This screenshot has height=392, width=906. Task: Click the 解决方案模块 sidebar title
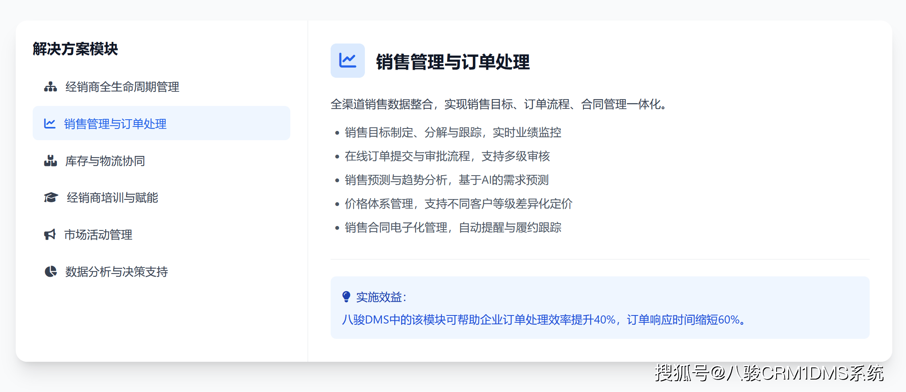75,49
